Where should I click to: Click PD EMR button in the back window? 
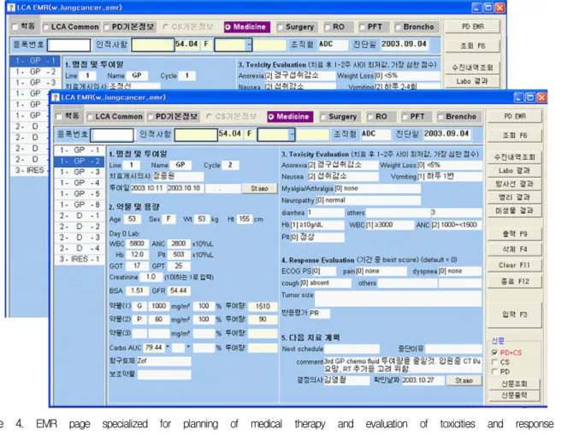coord(472,26)
